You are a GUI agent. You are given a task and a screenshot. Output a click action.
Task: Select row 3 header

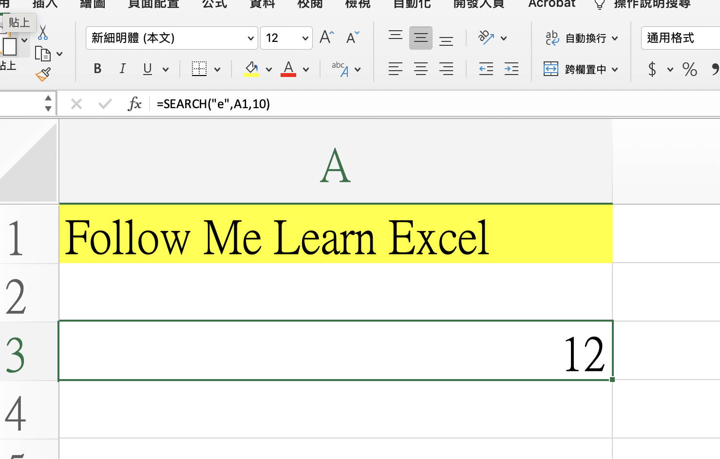29,351
